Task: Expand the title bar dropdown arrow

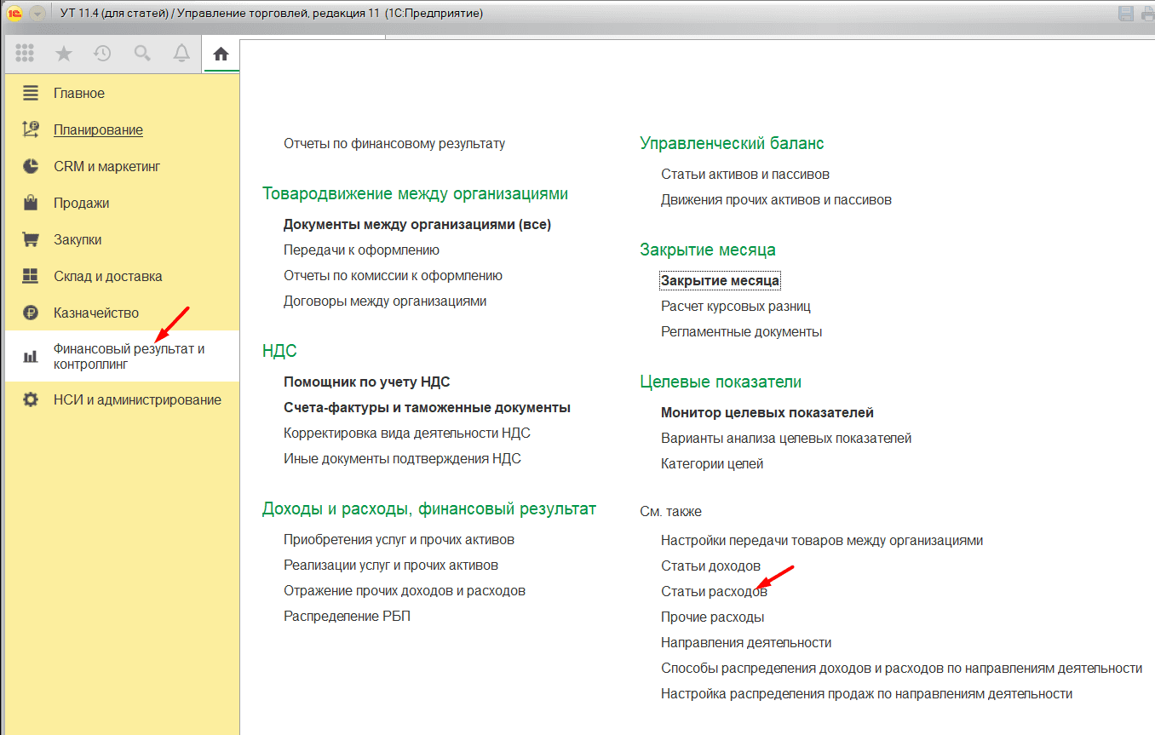Action: pos(37,13)
